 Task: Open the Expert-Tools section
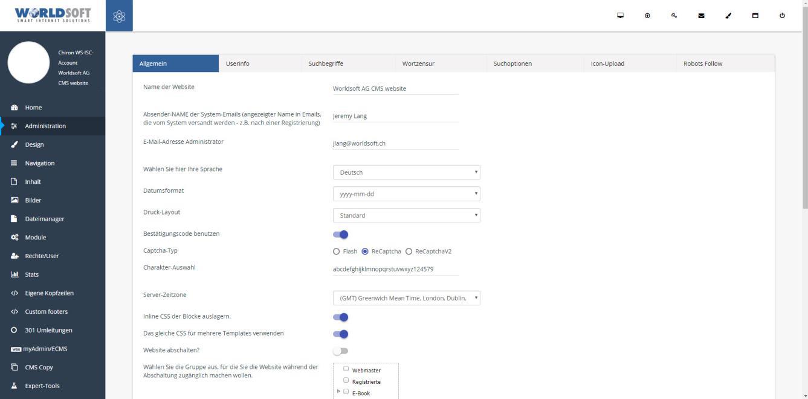coord(42,385)
